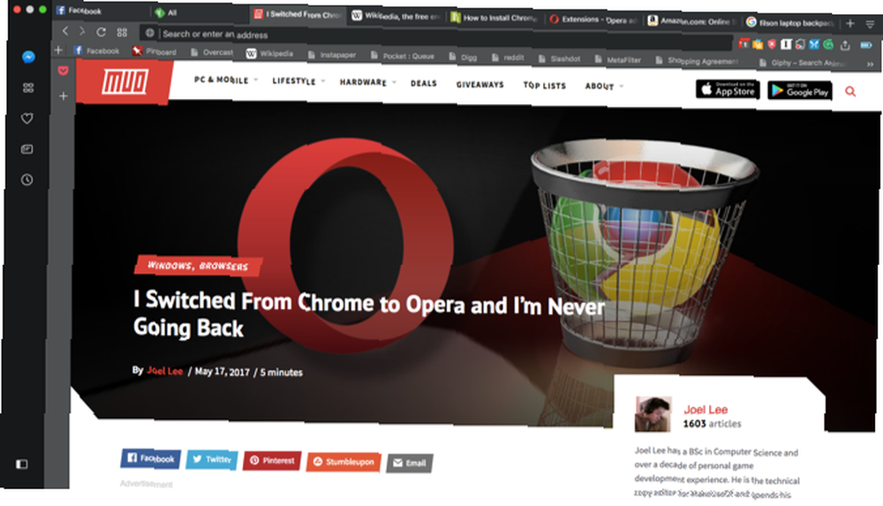
Task: Share article via Stumbleupon button
Action: [x=343, y=462]
